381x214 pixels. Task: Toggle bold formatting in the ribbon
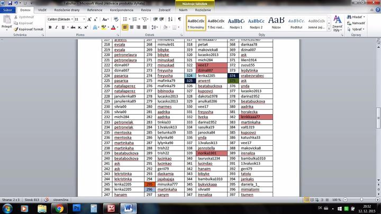[50, 27]
